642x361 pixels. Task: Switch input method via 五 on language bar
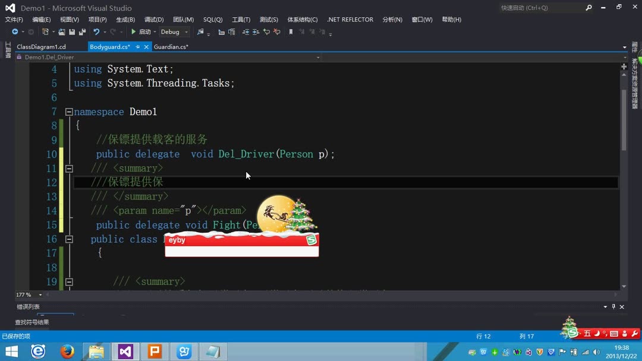point(587,333)
